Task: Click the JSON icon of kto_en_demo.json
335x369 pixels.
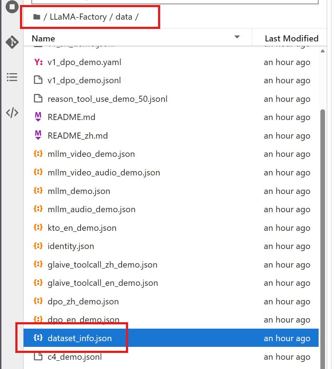Action: [38, 227]
